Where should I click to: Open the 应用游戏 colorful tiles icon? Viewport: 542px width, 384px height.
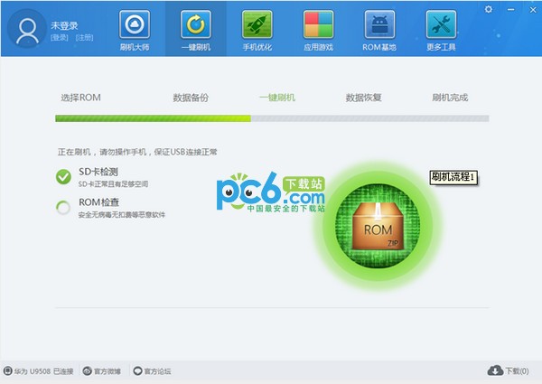click(x=318, y=24)
